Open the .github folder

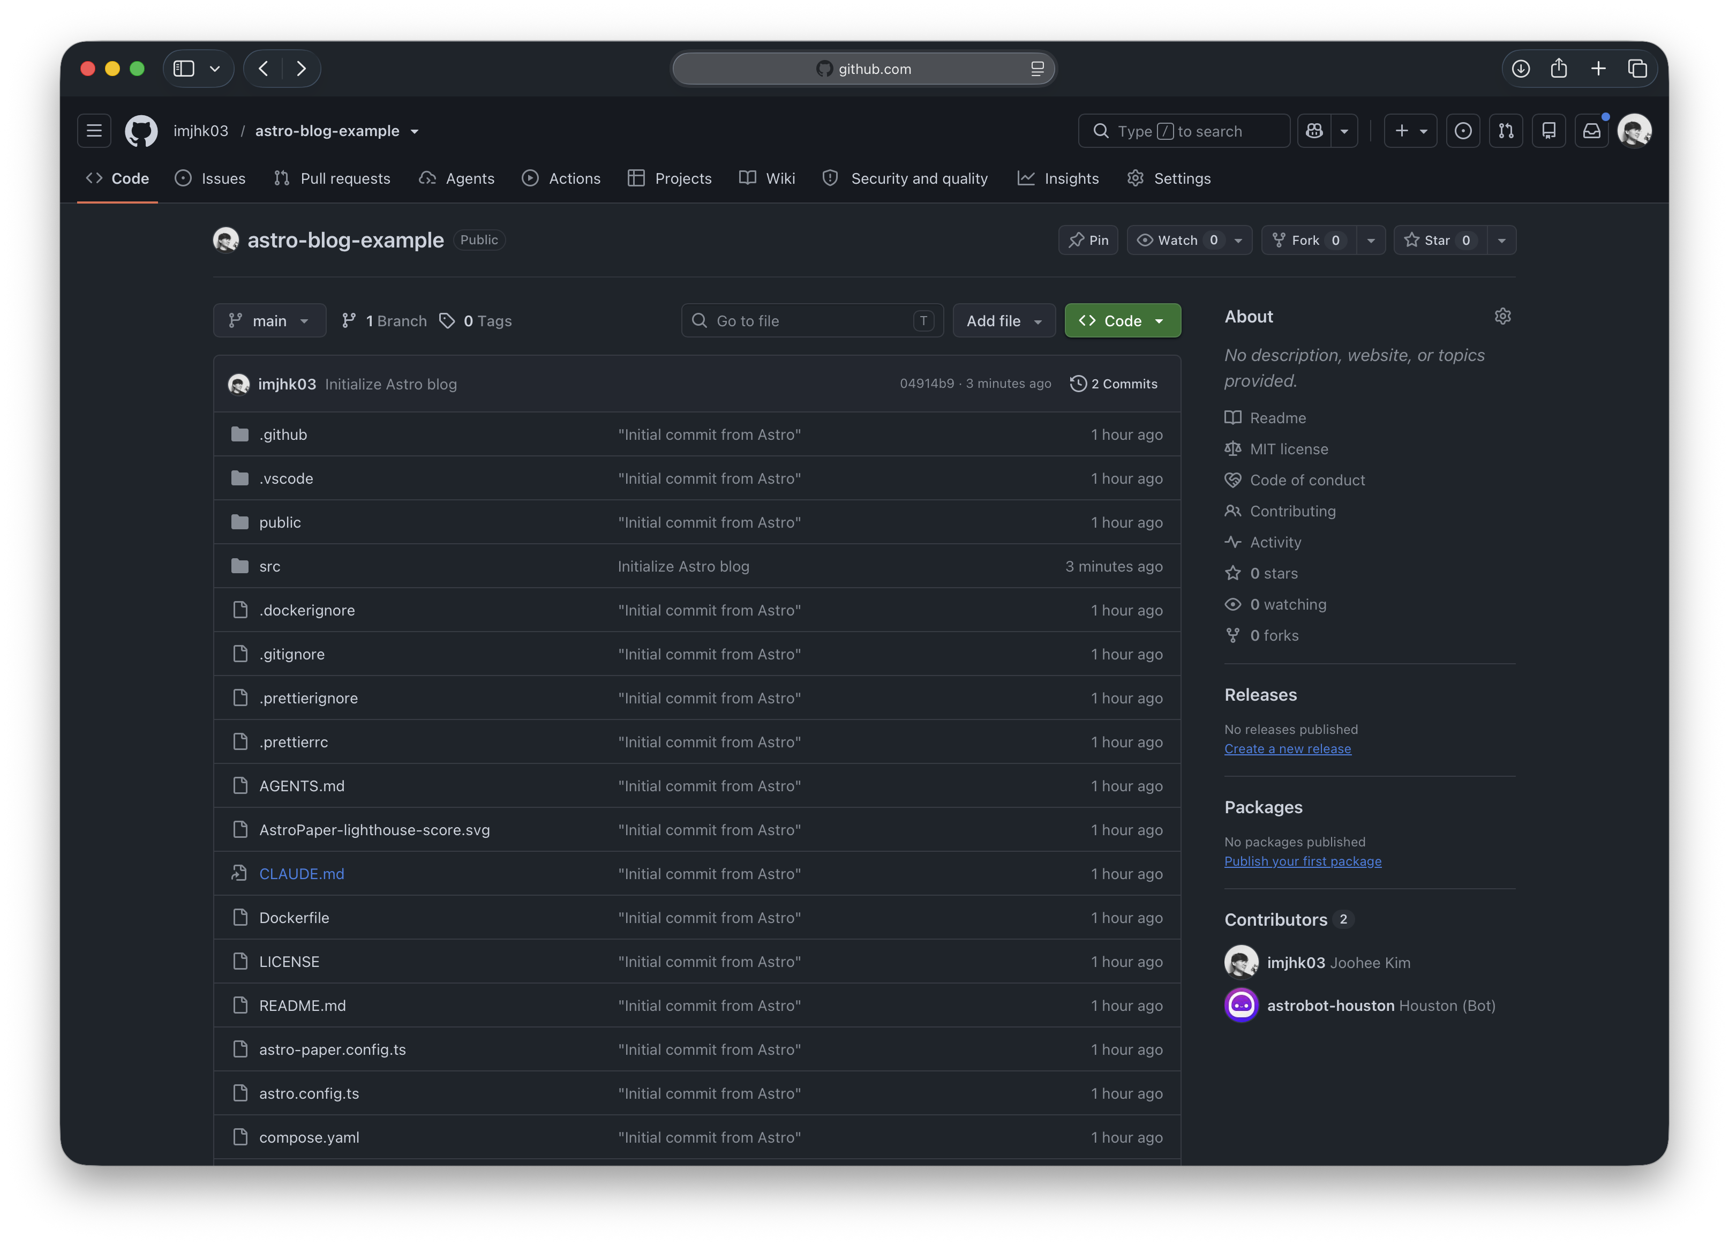(283, 434)
